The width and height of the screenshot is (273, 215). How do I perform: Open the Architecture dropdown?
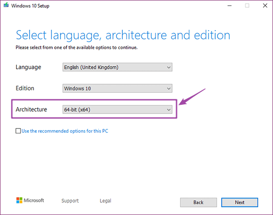pos(117,109)
